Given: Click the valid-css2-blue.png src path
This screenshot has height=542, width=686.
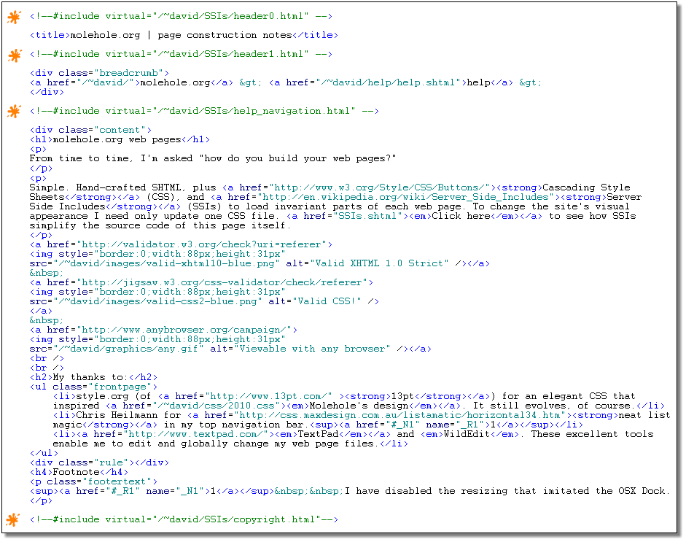Looking at the screenshot, I should pyautogui.click(x=157, y=301).
